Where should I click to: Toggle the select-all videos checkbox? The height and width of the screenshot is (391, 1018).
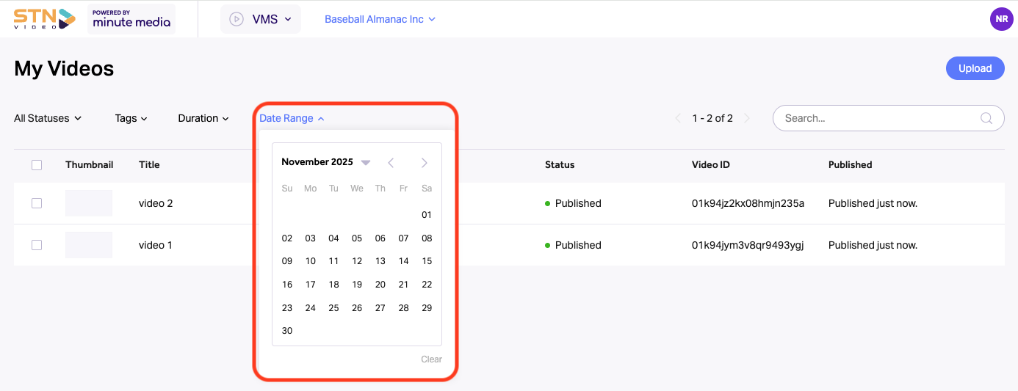point(37,165)
